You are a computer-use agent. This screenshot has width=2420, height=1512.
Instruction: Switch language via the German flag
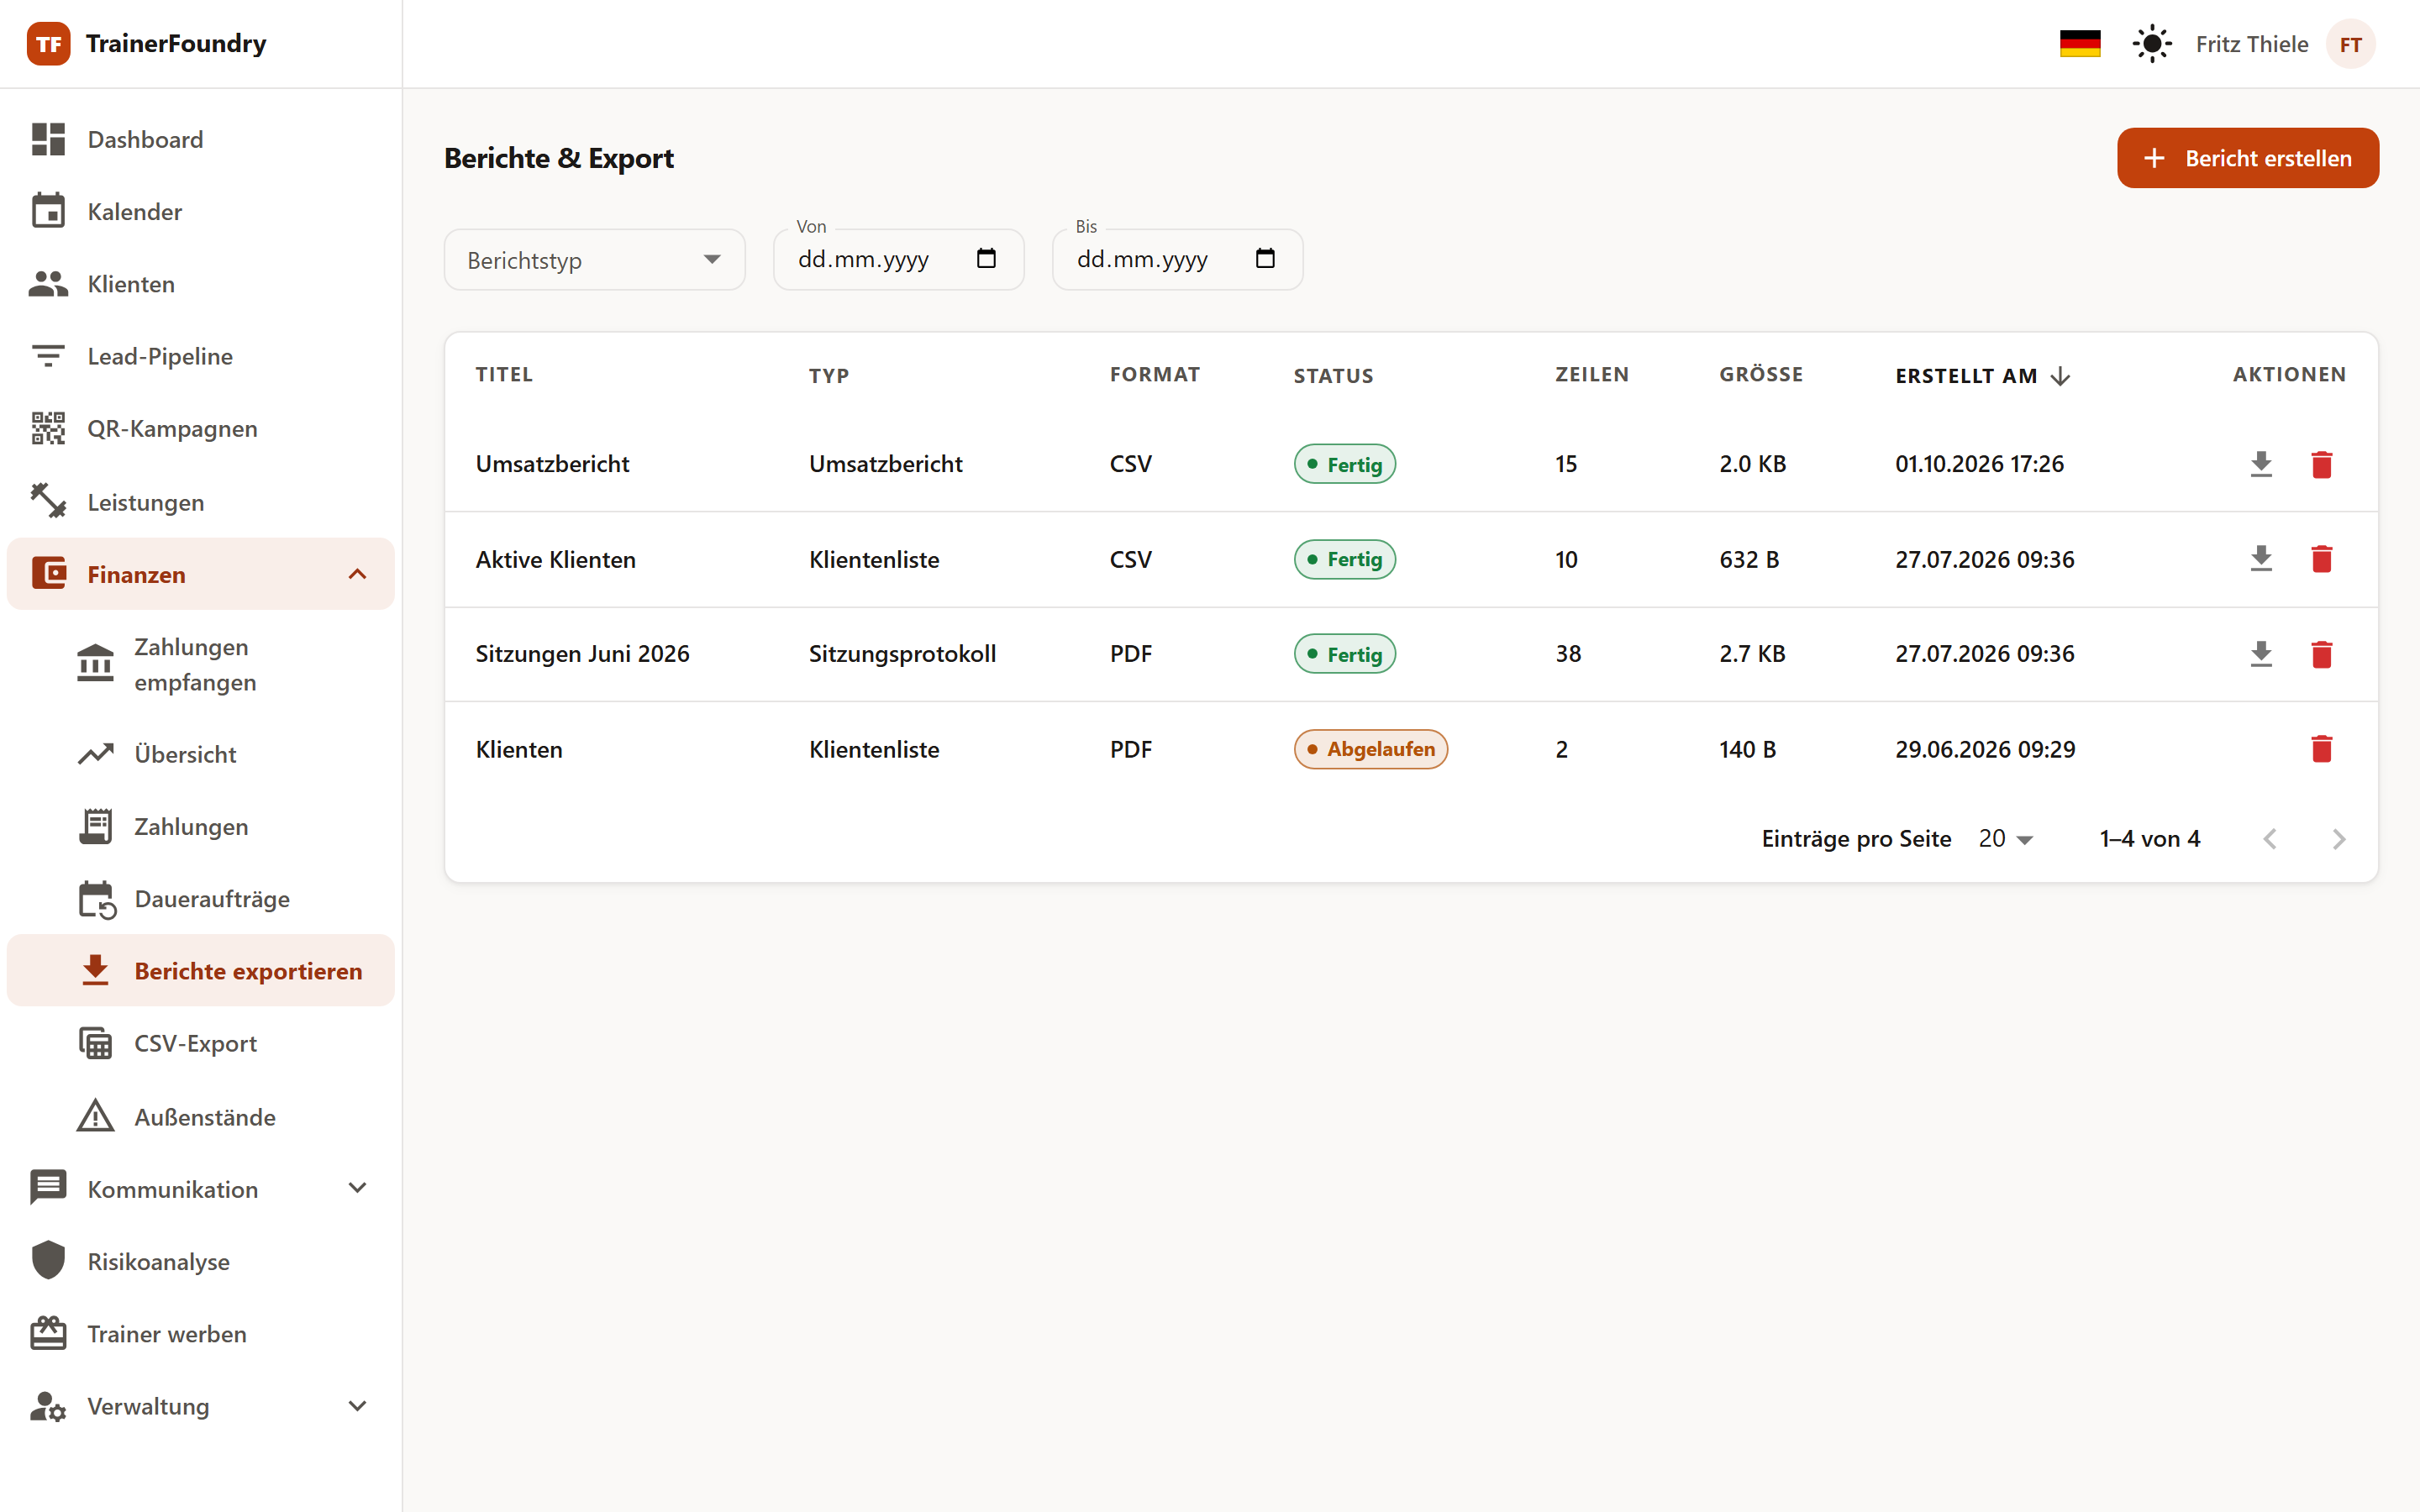pyautogui.click(x=2080, y=44)
